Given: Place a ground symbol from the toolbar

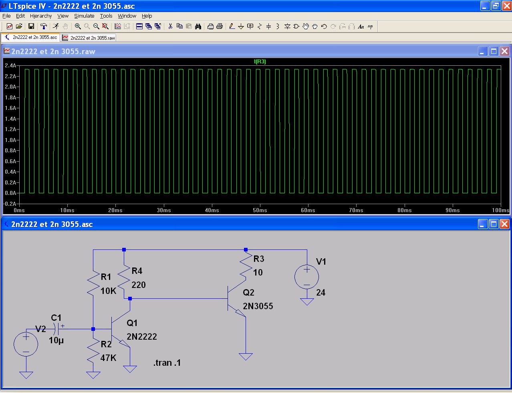Looking at the screenshot, I should pyautogui.click(x=241, y=26).
